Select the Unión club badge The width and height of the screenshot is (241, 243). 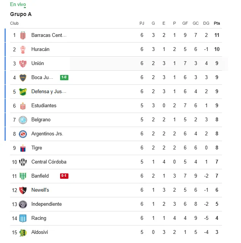coord(23,64)
